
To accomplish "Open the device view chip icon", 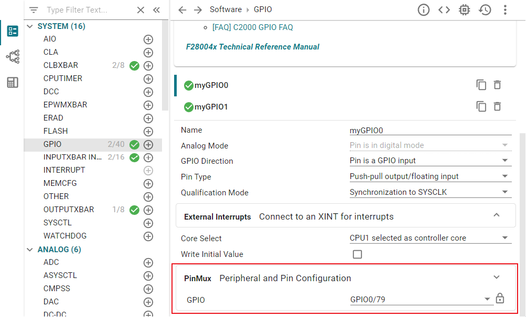I will point(464,10).
